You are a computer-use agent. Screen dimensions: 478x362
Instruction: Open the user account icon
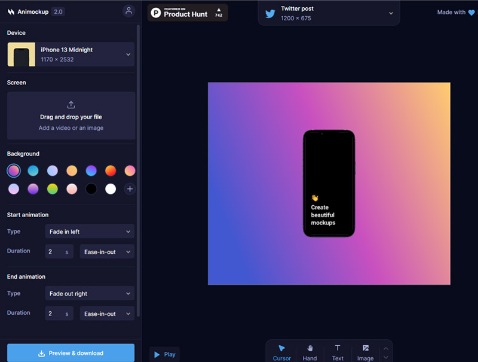[128, 11]
